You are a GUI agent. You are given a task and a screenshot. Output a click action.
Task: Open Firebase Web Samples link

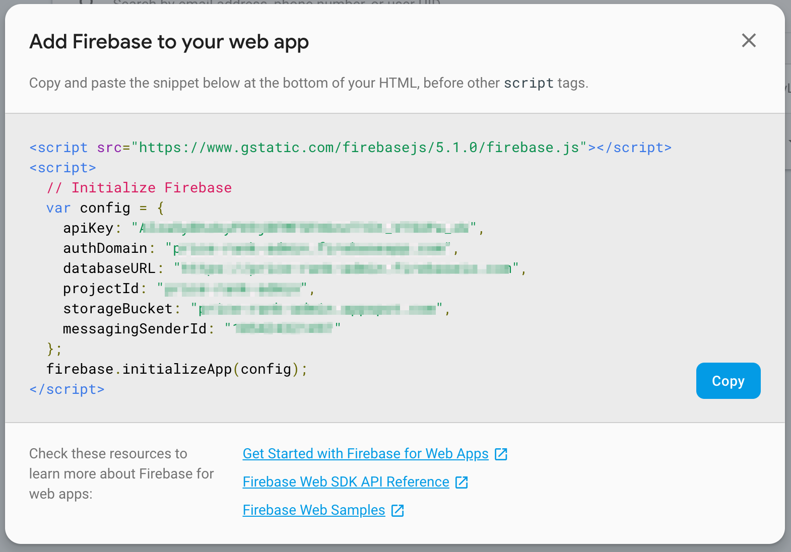pyautogui.click(x=314, y=510)
